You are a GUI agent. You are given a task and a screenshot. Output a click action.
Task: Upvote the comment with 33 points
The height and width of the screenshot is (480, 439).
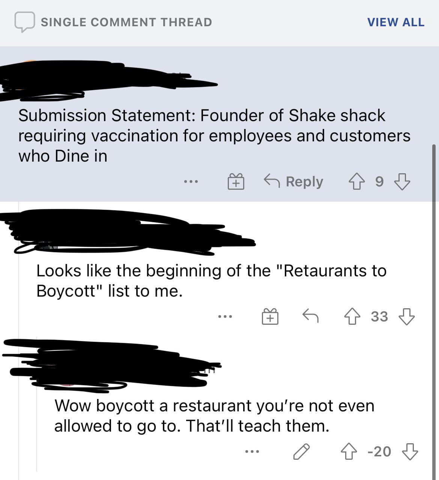[x=352, y=316]
